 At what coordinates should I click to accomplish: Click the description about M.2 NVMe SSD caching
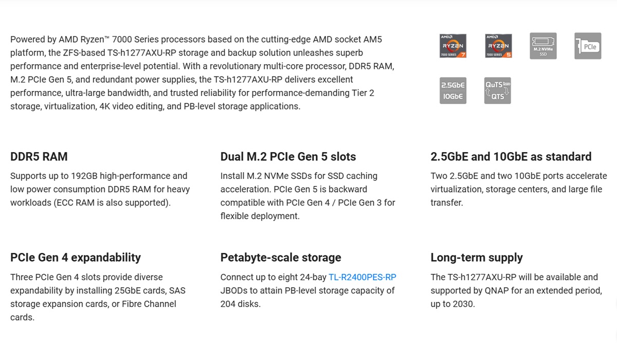pos(308,196)
